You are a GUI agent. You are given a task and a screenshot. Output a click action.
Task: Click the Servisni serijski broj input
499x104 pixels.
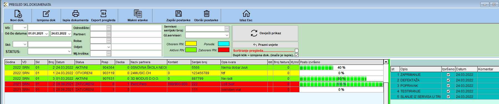[205, 28]
